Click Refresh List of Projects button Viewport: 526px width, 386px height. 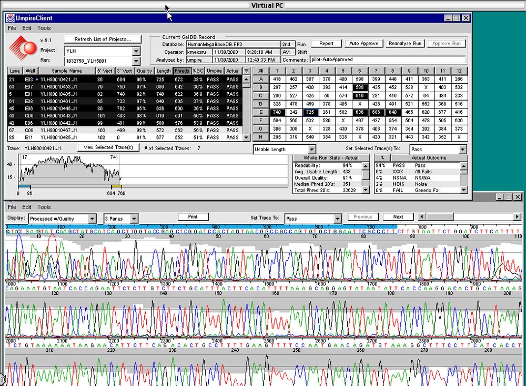(x=103, y=39)
